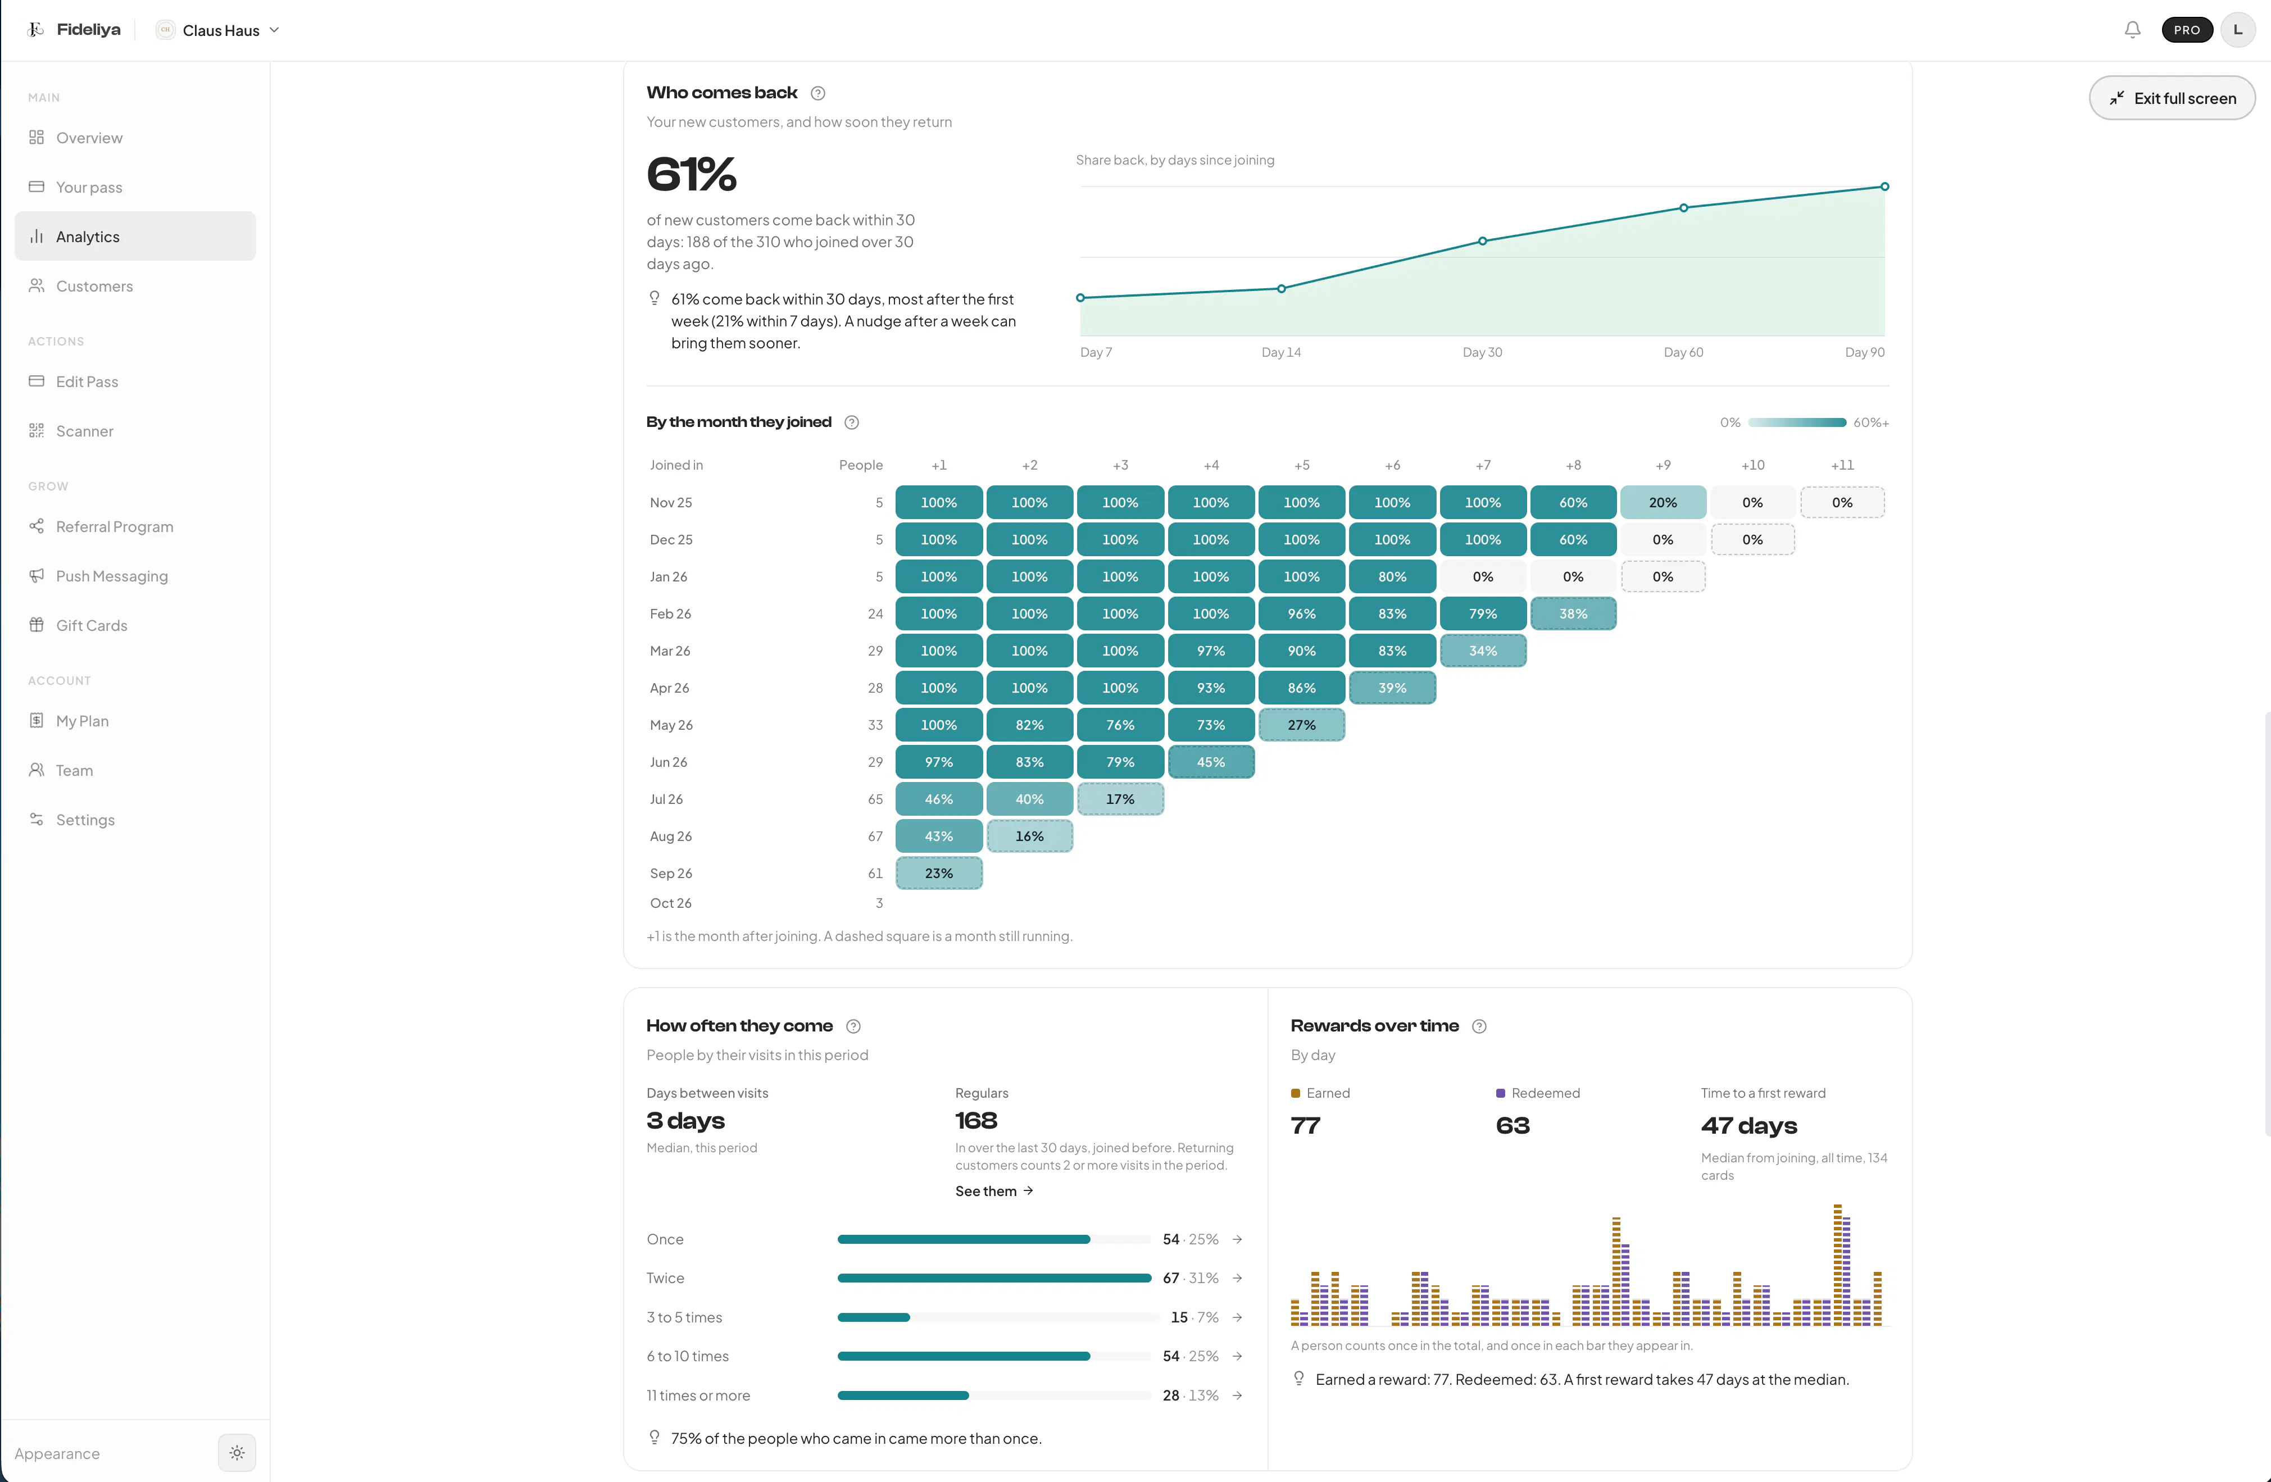Go to Customers page

[x=135, y=287]
